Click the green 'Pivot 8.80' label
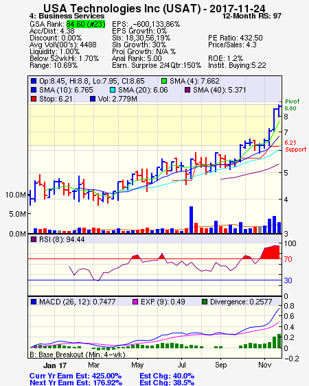 coord(292,105)
